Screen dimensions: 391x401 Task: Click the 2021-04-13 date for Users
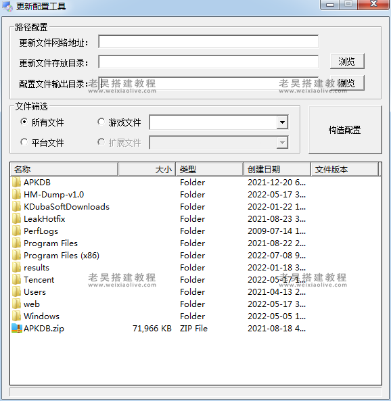(277, 292)
